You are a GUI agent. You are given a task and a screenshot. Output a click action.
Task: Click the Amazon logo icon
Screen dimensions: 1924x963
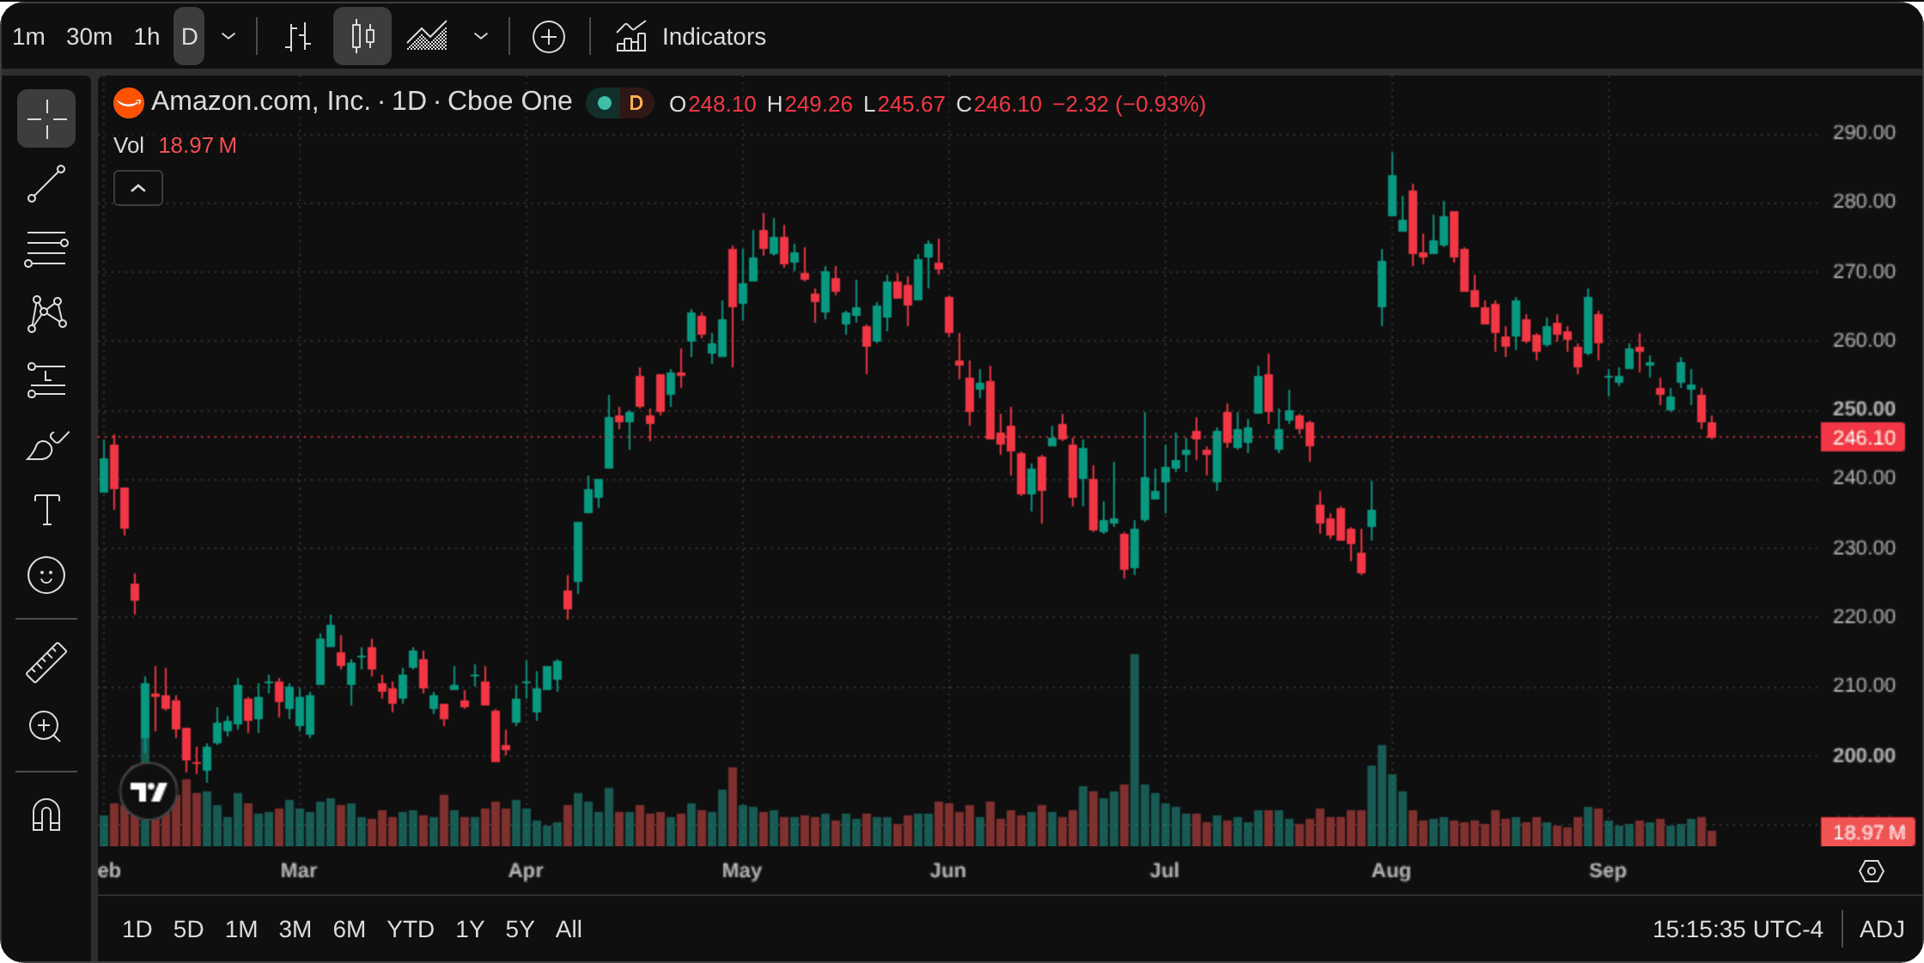129,103
